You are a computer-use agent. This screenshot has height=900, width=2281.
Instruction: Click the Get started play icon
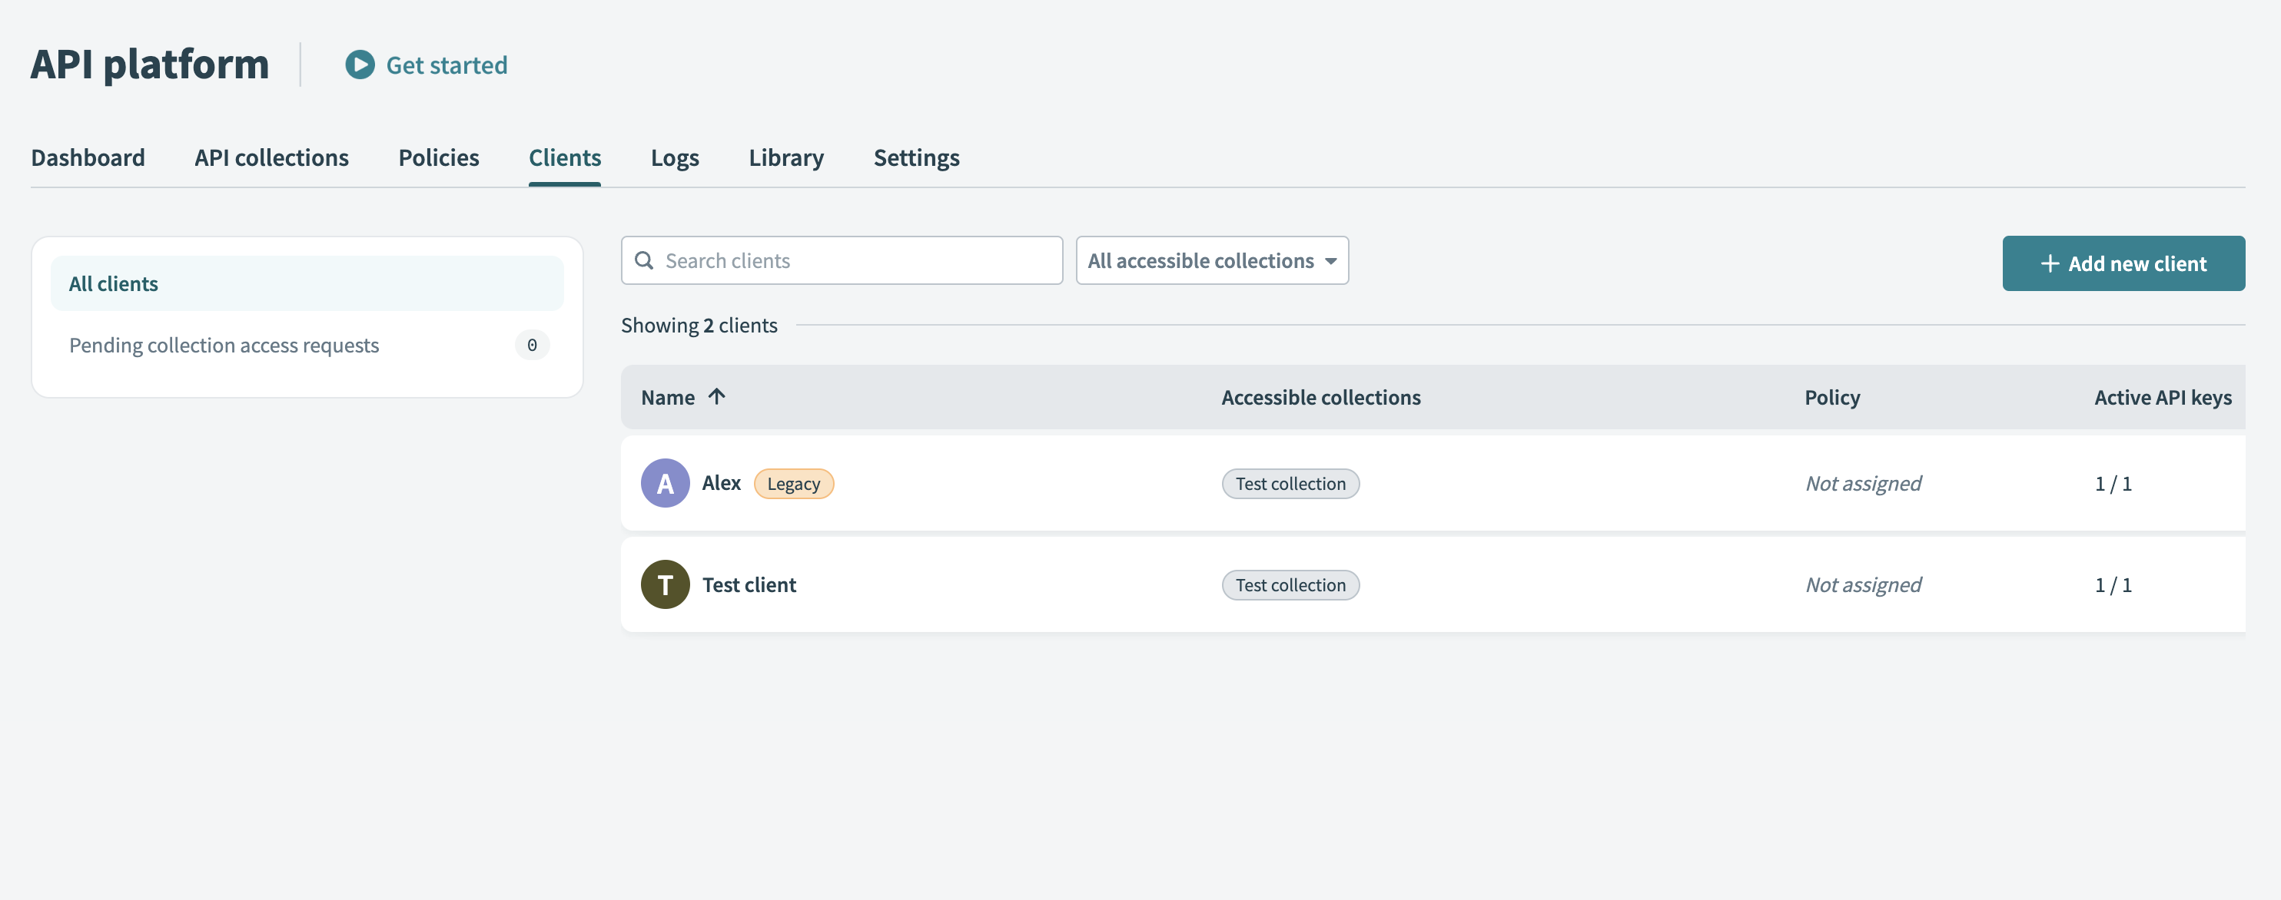pos(359,65)
